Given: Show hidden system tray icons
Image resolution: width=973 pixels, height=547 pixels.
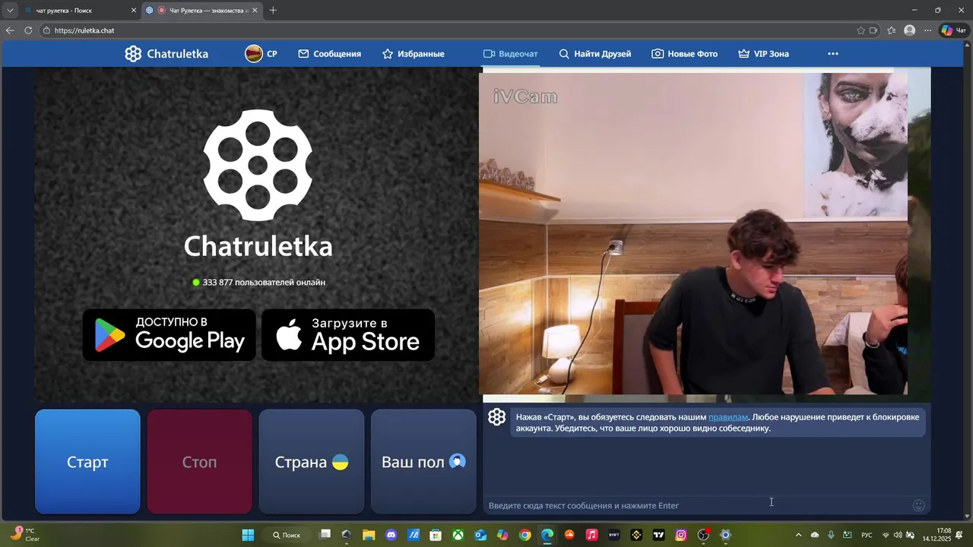Looking at the screenshot, I should (x=797, y=535).
